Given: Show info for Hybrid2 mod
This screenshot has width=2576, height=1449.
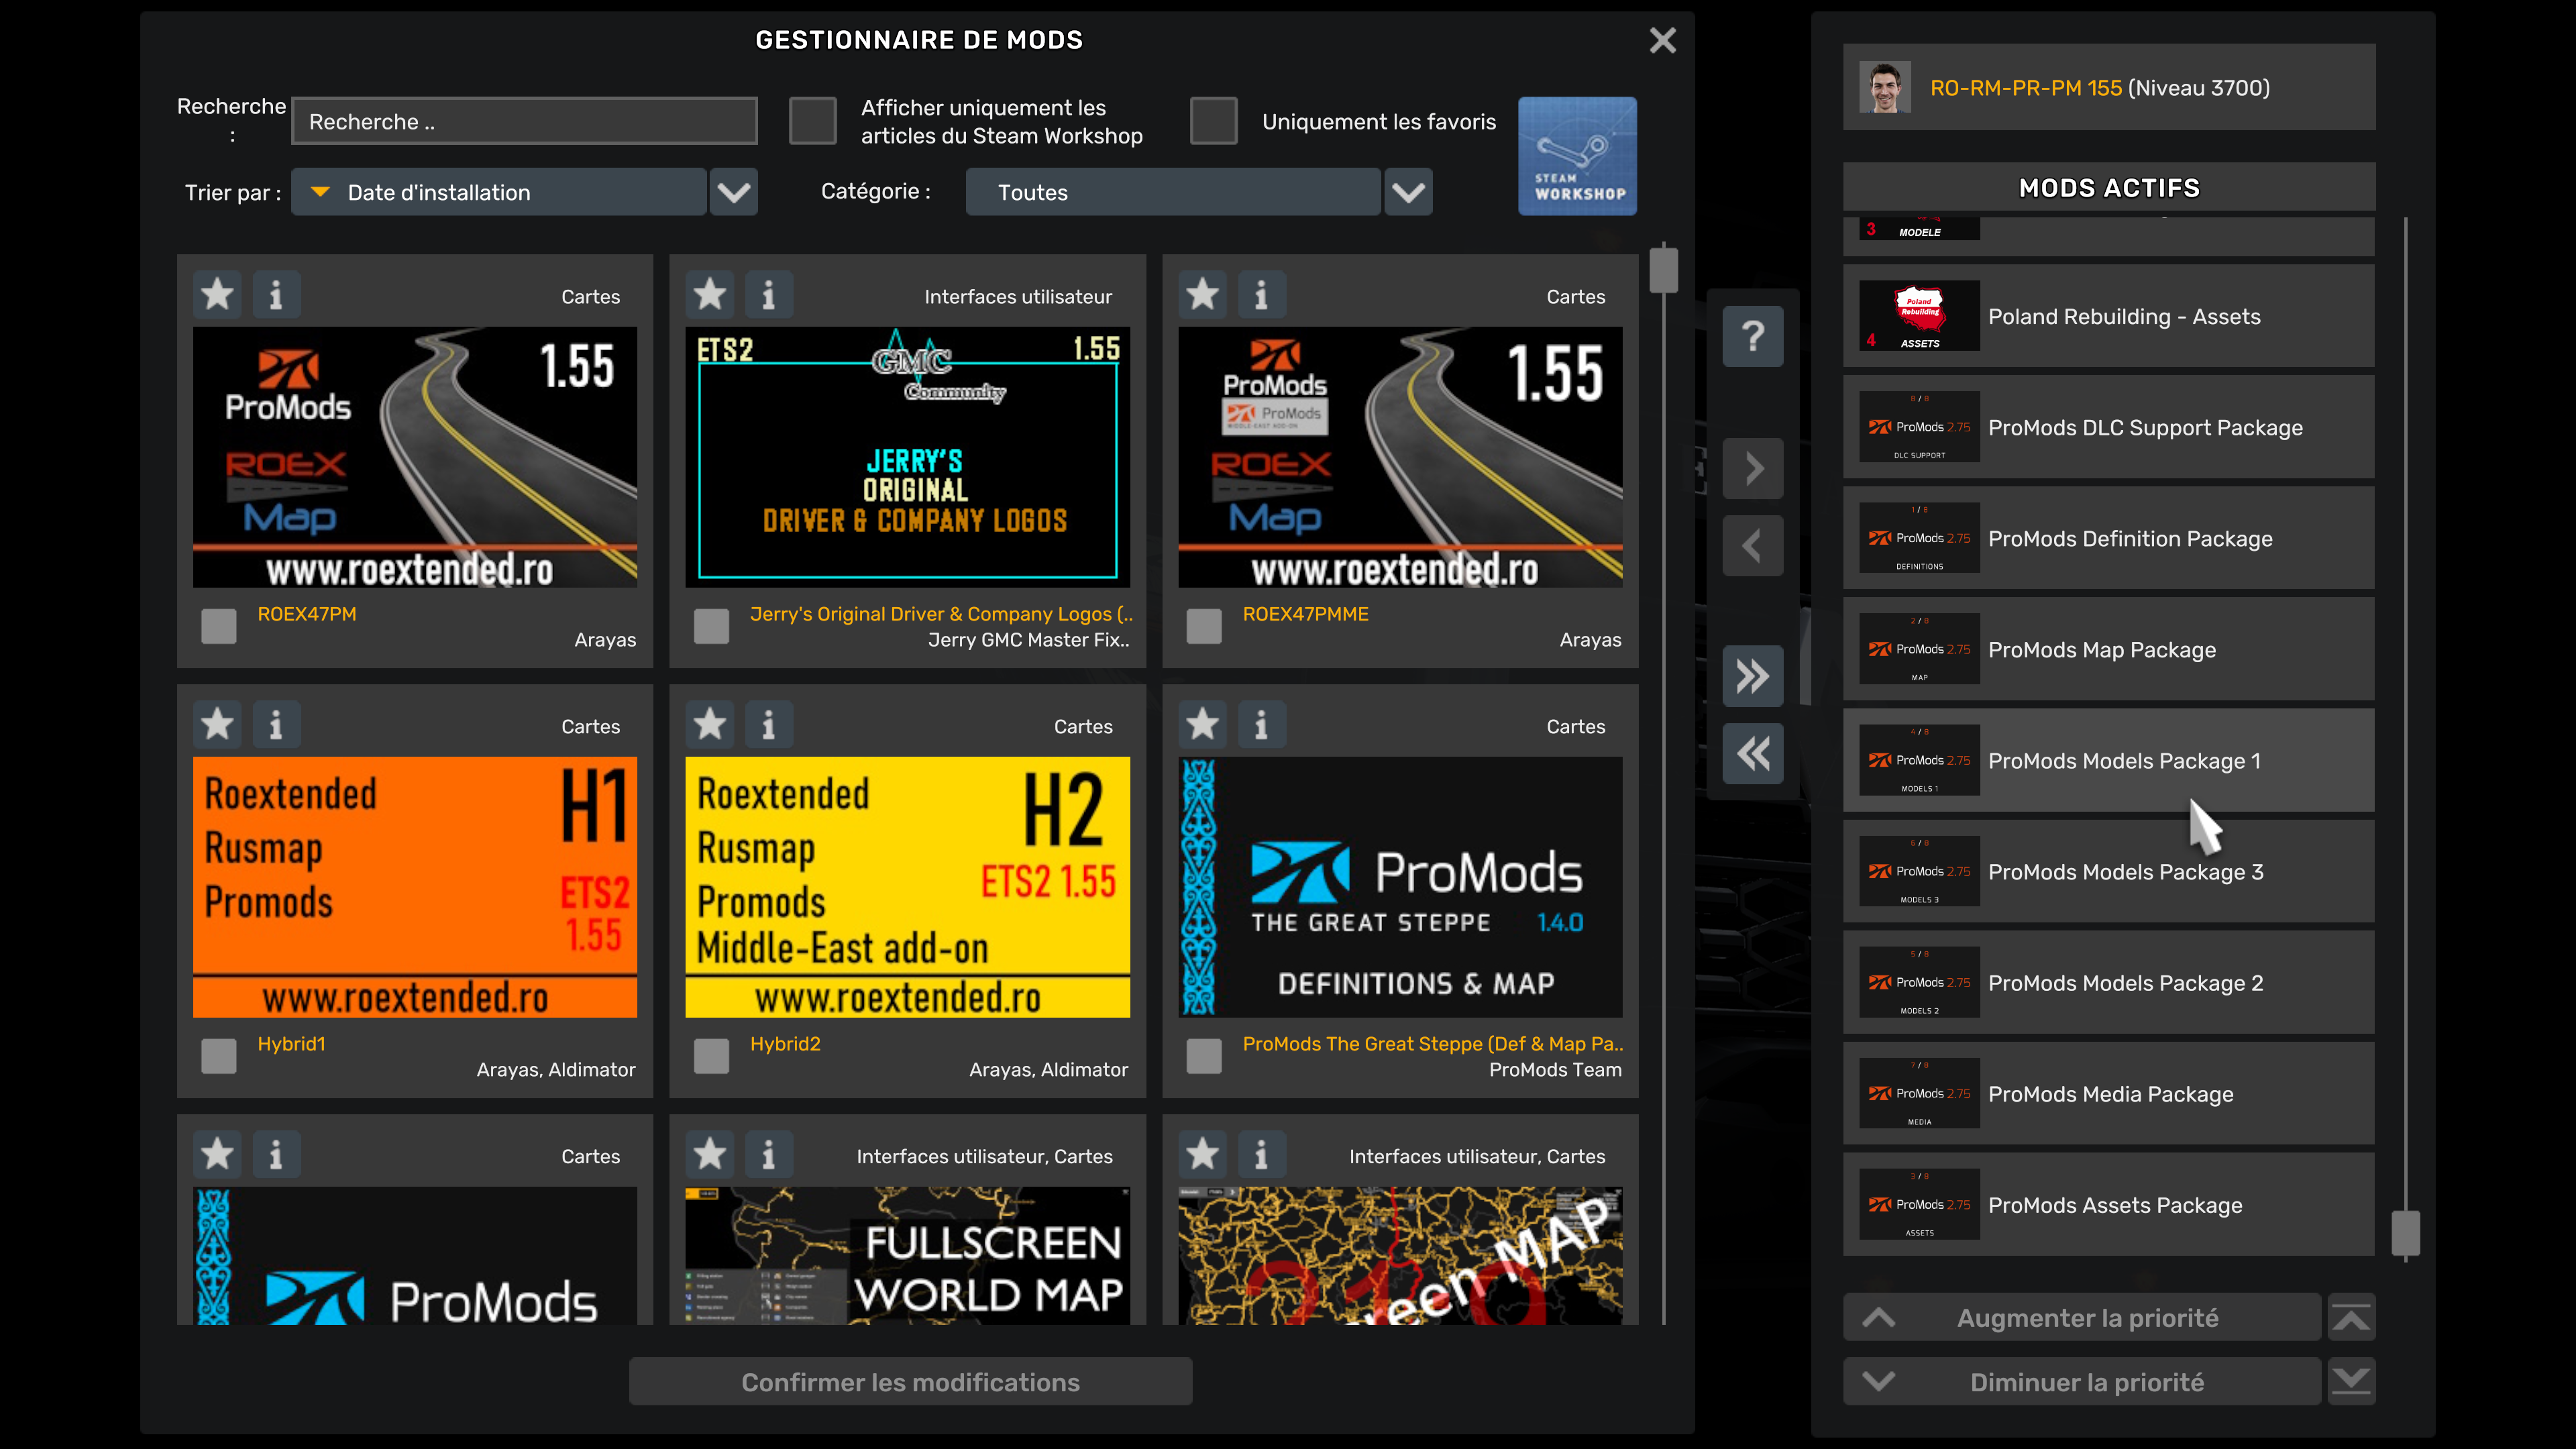Looking at the screenshot, I should 768,725.
